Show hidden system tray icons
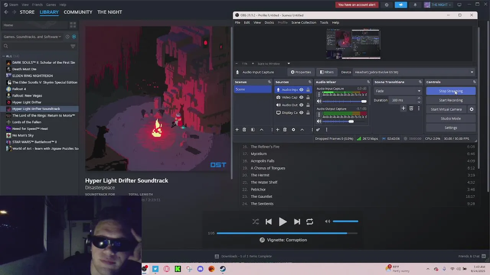Screen dimensions: 490x275 [x=428, y=269]
